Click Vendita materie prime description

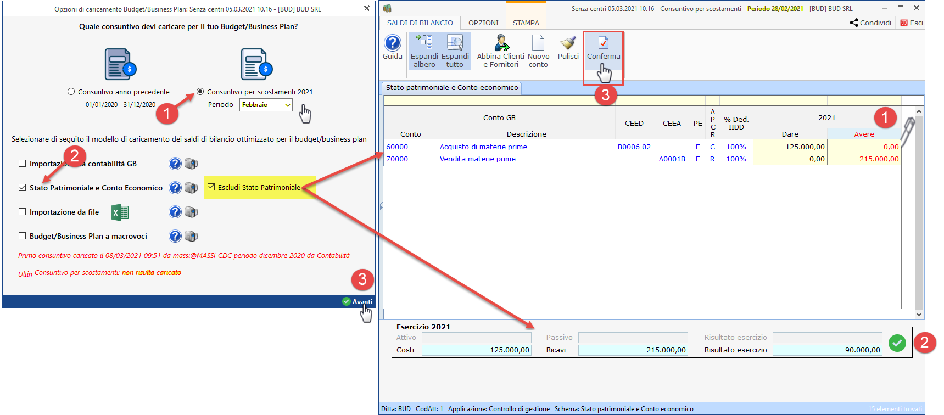pyautogui.click(x=477, y=159)
